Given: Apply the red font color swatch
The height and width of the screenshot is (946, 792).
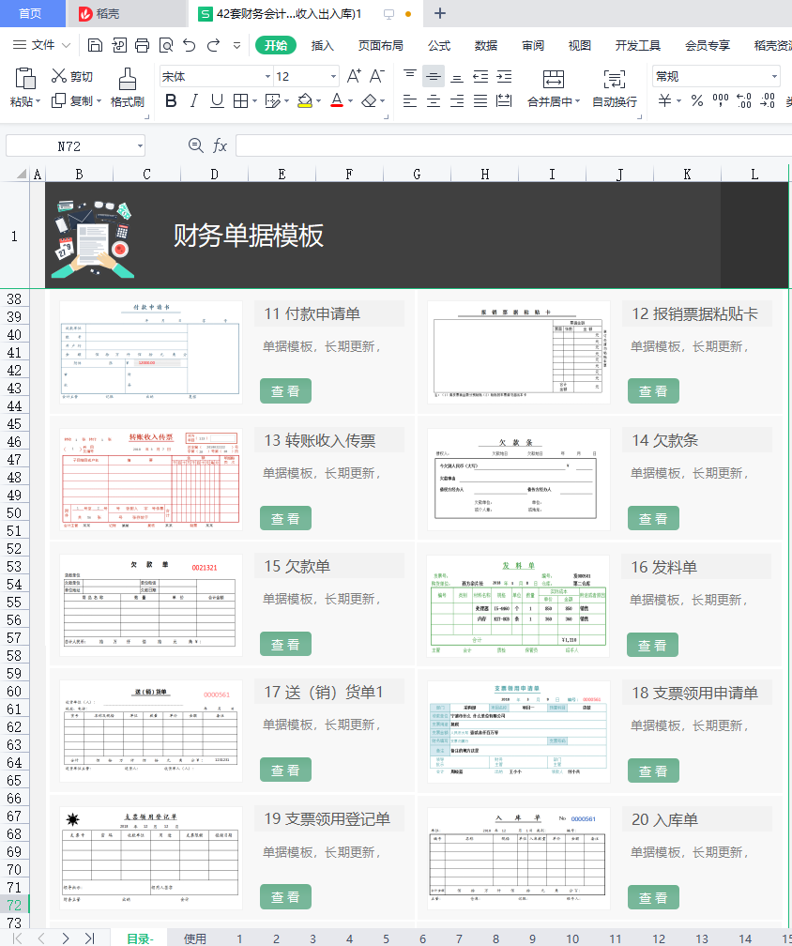Looking at the screenshot, I should pyautogui.click(x=337, y=100).
